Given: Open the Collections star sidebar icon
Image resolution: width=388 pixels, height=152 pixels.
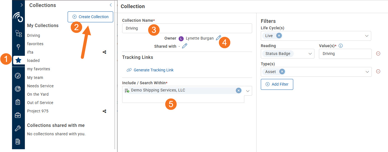Looking at the screenshot, I should point(18,60).
